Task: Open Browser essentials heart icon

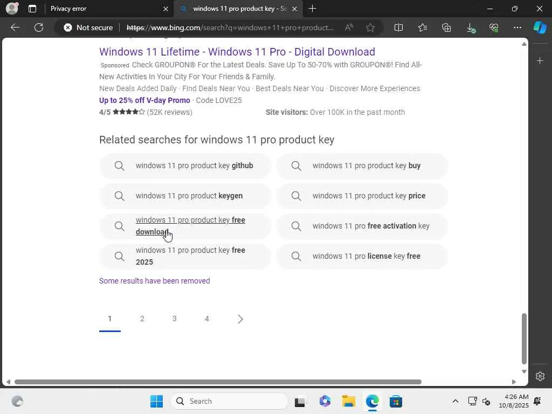Action: 494,27
